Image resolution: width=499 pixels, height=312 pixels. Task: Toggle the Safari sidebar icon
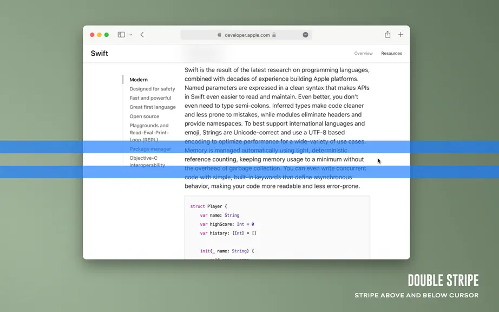point(121,35)
